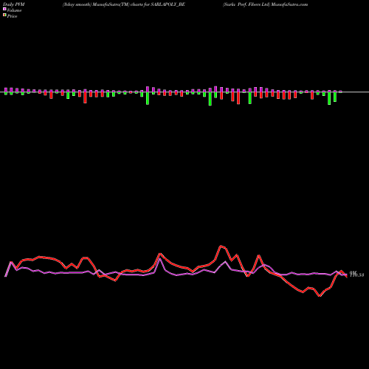Select the 'Price' legend label
The image size is (369, 369).
[12, 16]
